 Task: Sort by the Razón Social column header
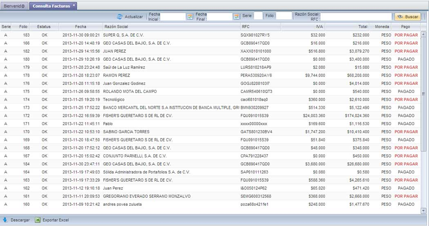pos(172,26)
